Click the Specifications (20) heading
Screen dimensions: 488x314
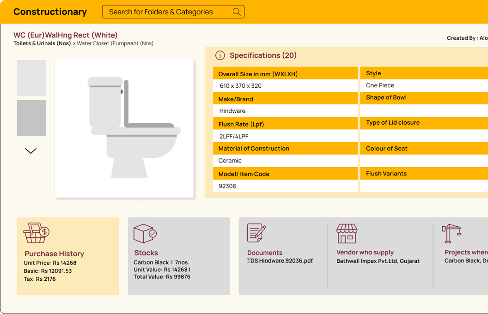click(263, 55)
